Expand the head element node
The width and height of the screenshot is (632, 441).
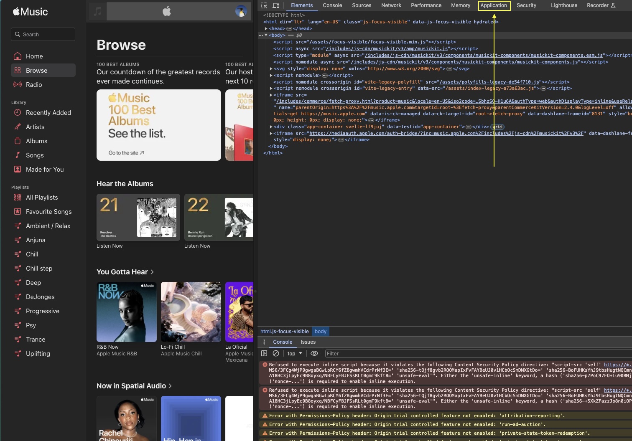[x=266, y=29]
